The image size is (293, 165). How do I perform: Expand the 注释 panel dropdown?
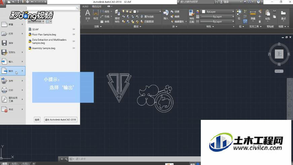pos(98,27)
